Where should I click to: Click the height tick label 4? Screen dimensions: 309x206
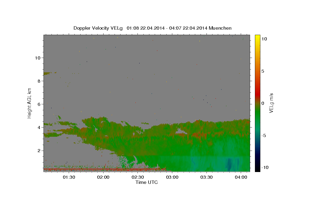39,127
